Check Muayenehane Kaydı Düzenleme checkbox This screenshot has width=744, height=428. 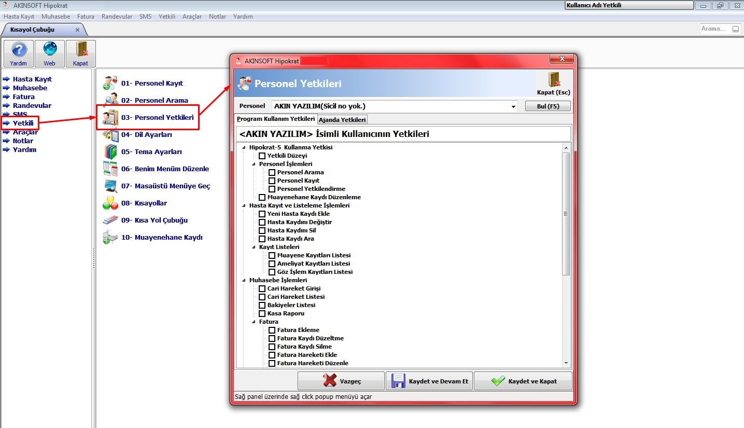coord(262,197)
